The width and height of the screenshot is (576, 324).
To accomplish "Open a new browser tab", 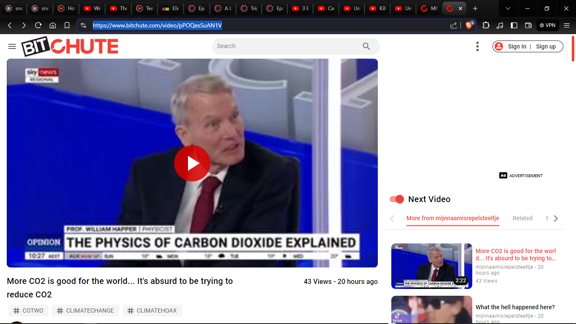I will pos(475,8).
